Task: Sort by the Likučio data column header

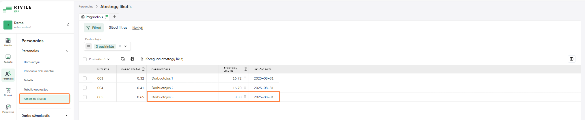Action: coord(262,69)
